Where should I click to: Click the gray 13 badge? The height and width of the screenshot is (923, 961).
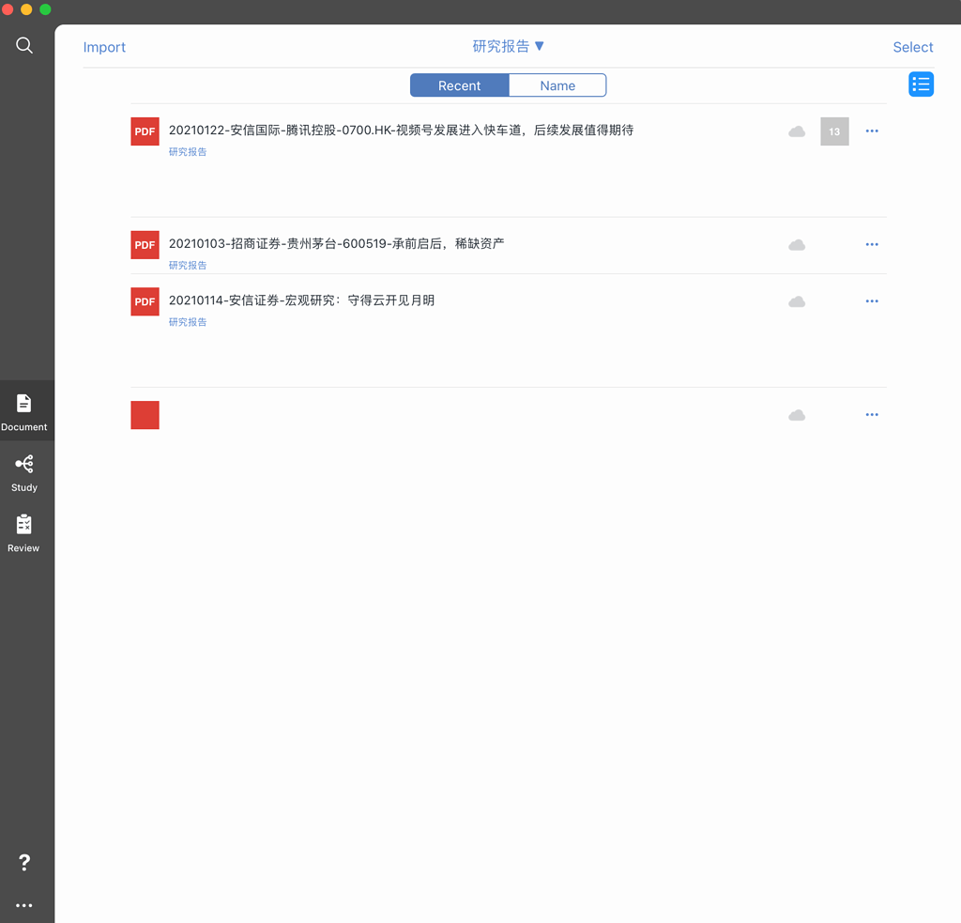click(x=834, y=131)
